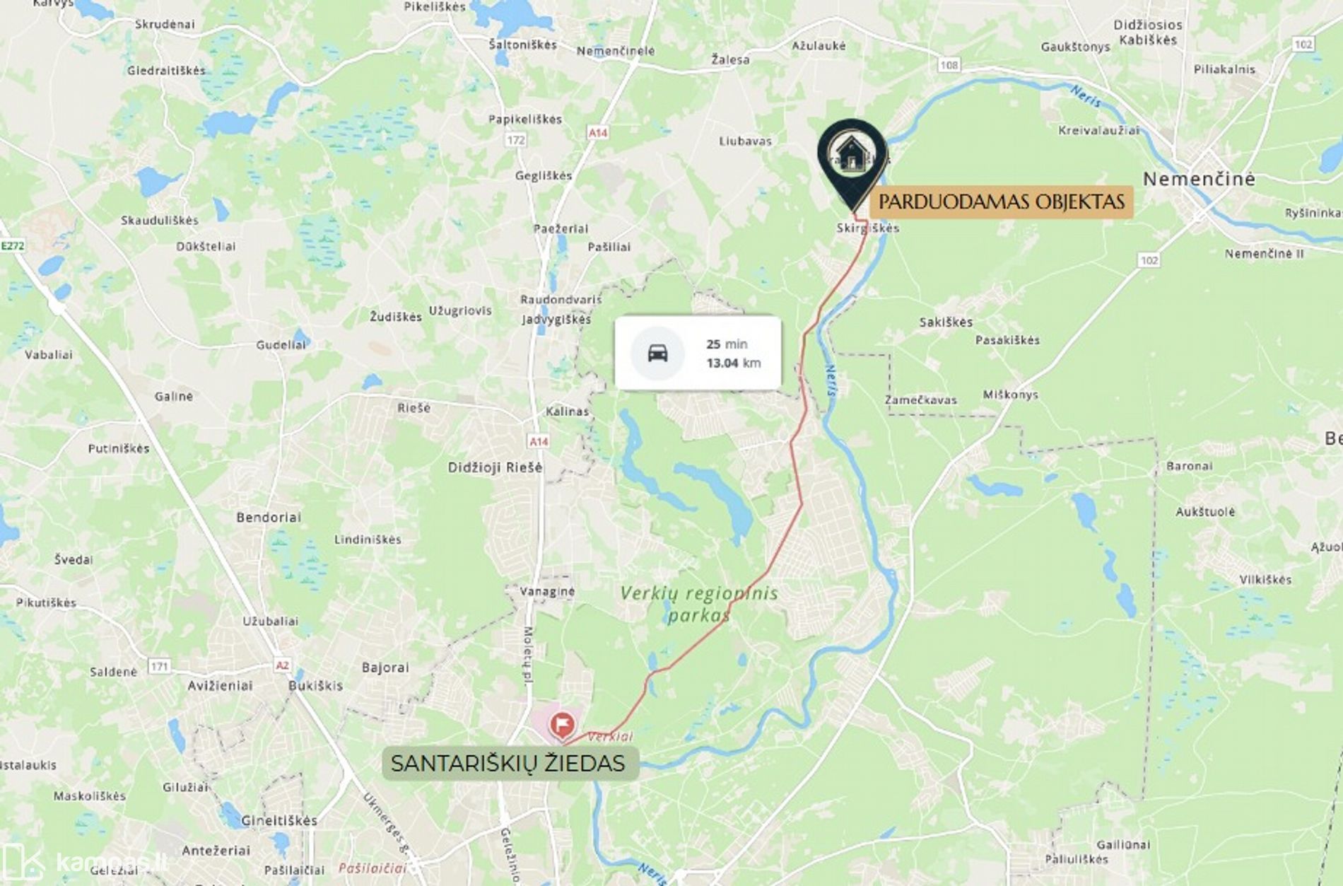Click the 171 road badge near Saldenė
The width and height of the screenshot is (1343, 886).
160,666
